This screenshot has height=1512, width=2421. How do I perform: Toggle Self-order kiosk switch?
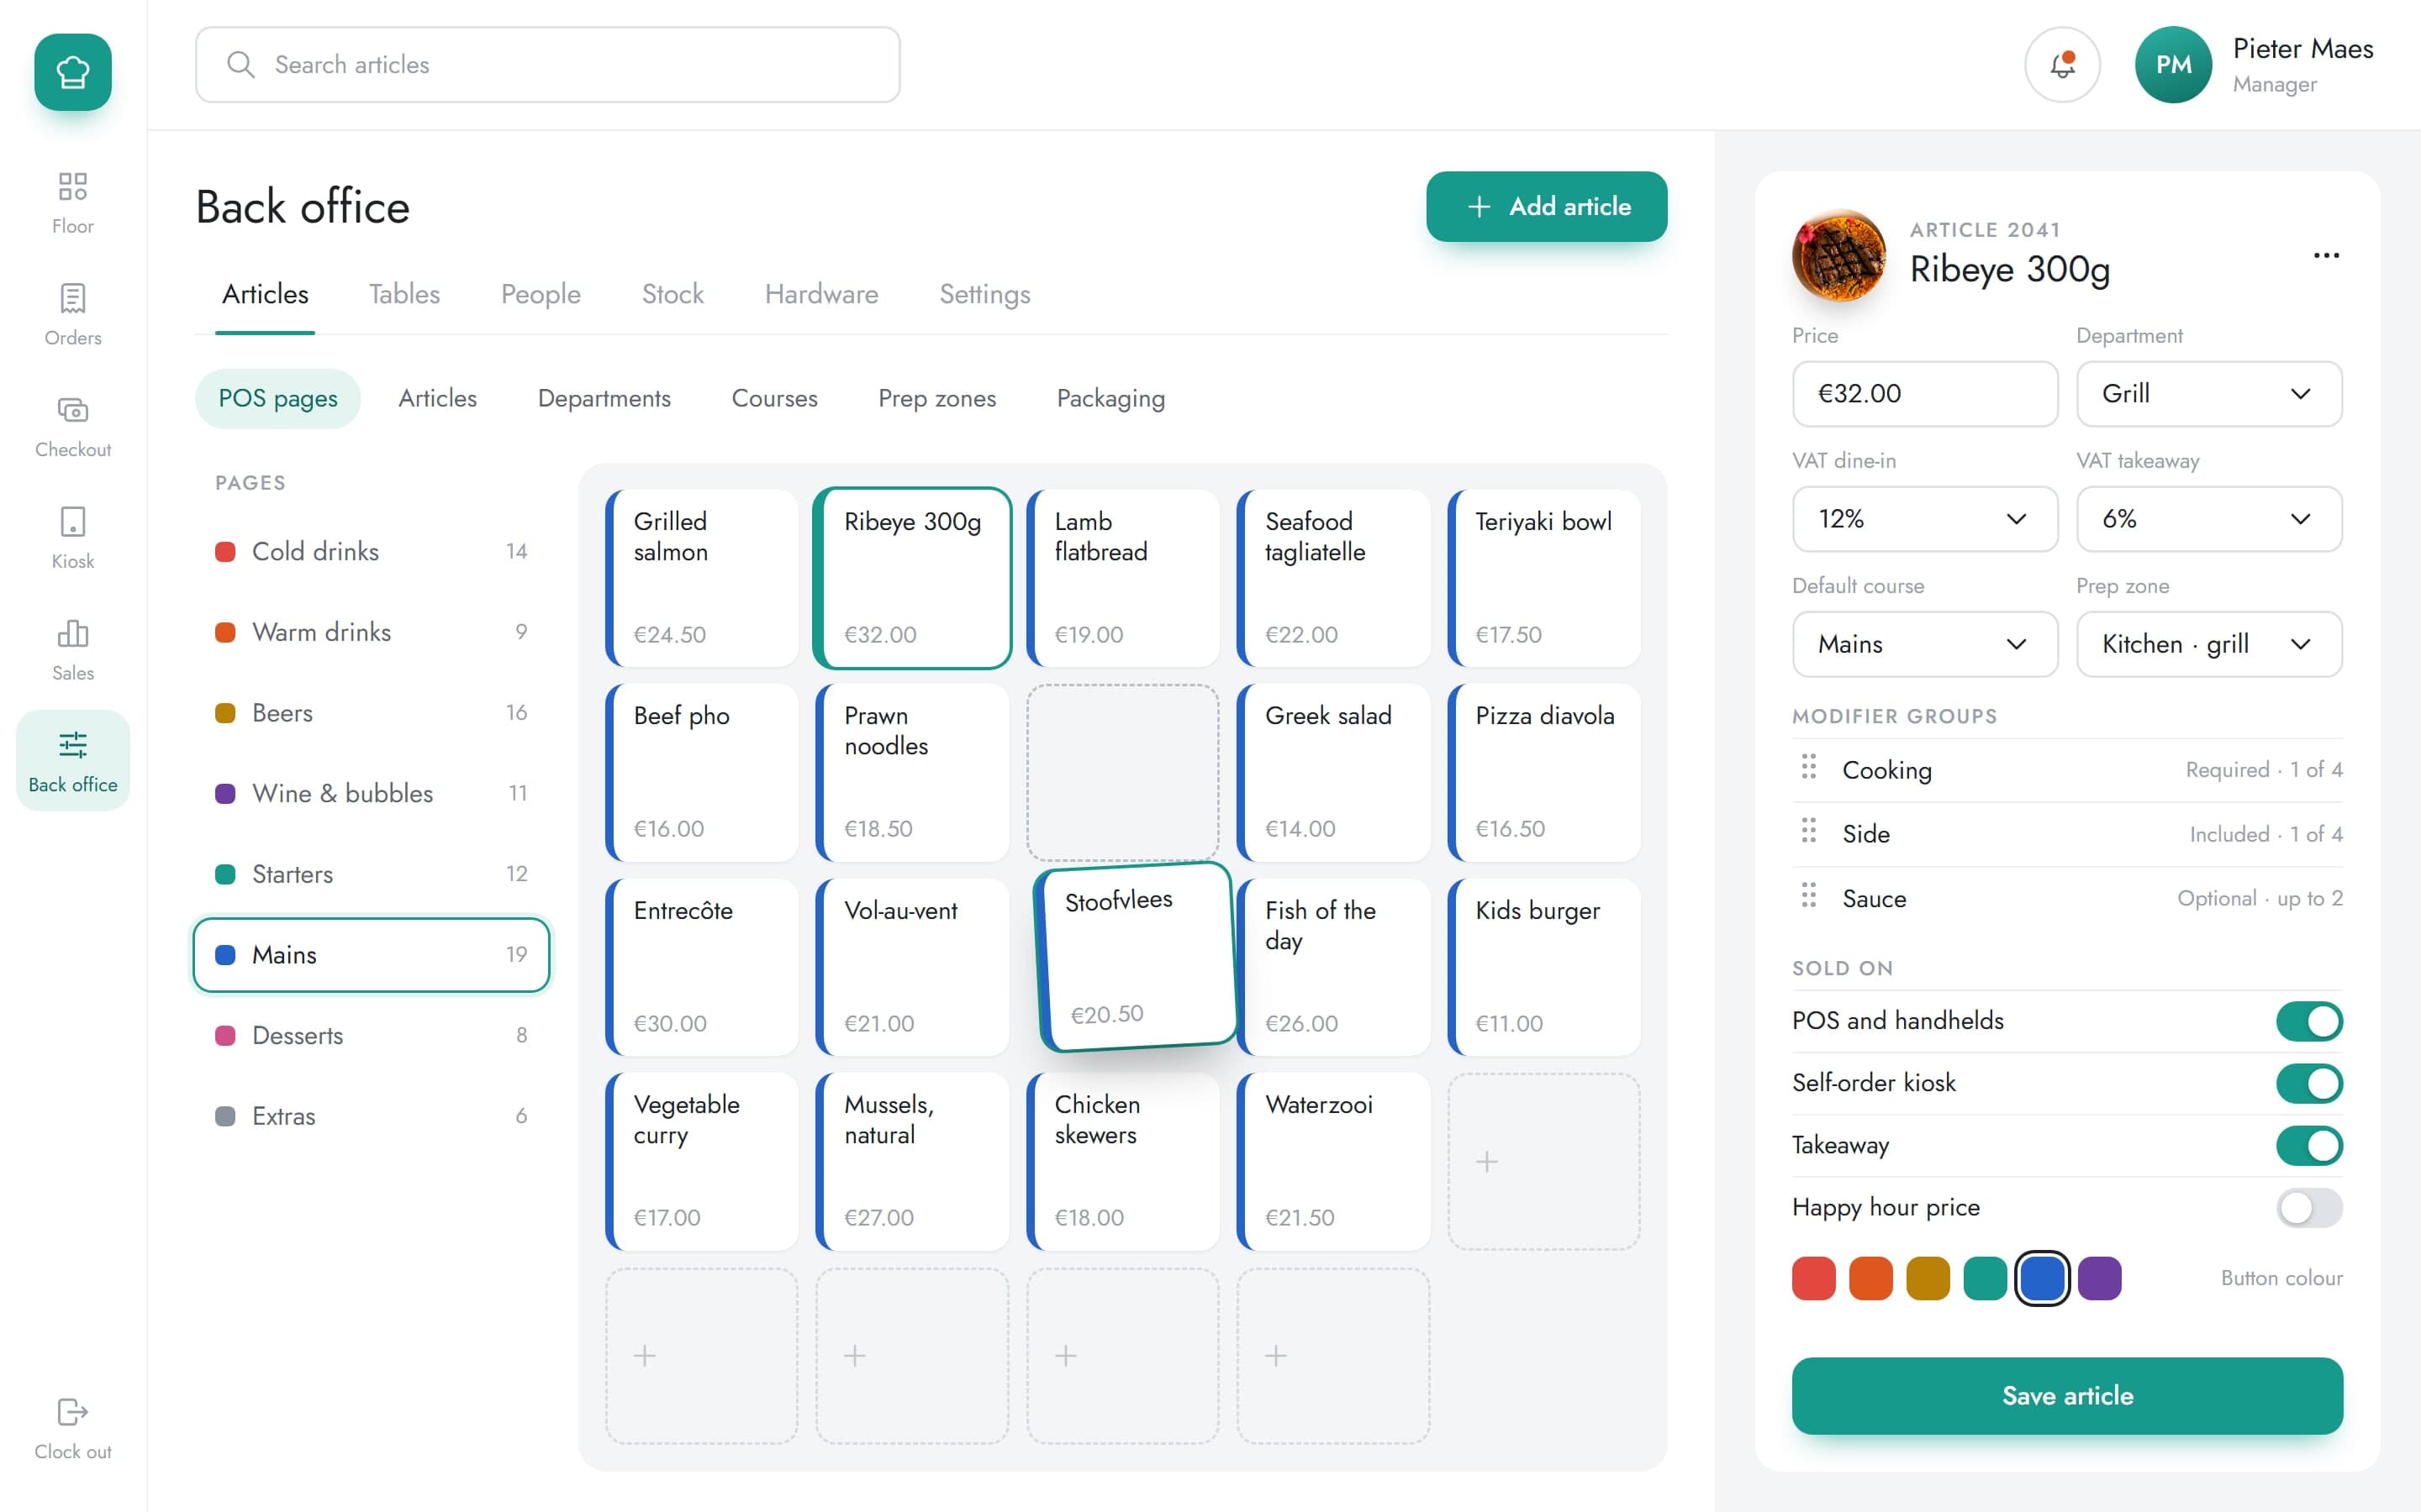pyautogui.click(x=2309, y=1083)
